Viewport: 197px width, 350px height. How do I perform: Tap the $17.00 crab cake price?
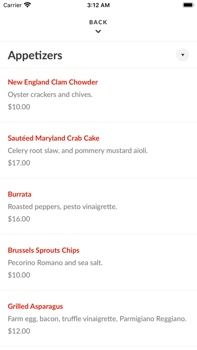[x=19, y=163]
